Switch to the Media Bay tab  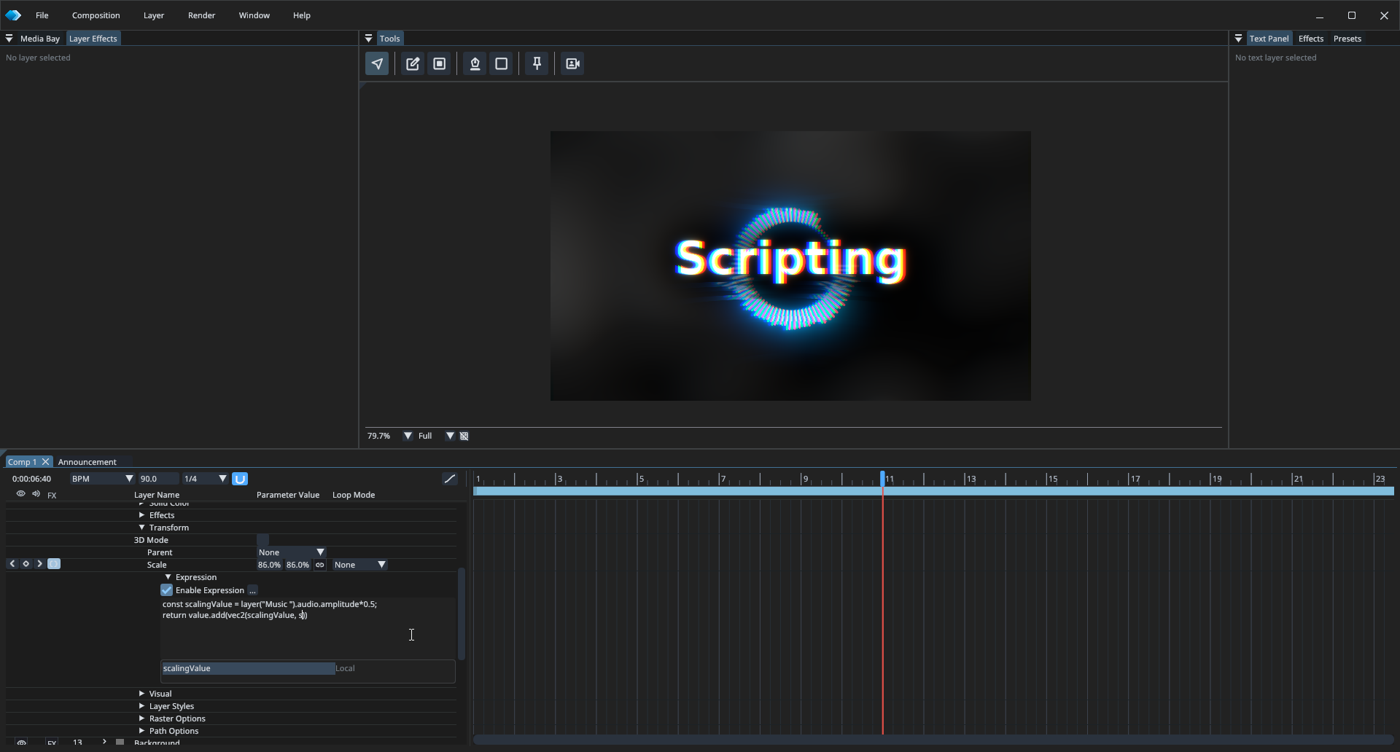coord(40,39)
